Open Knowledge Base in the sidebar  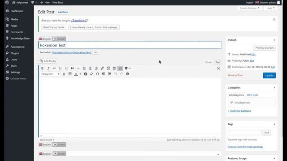pyautogui.click(x=20, y=38)
